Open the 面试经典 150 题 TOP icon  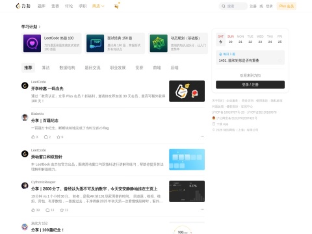tap(96, 44)
